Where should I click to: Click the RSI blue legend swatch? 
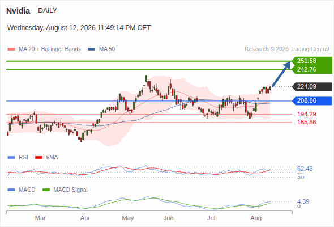(11, 158)
